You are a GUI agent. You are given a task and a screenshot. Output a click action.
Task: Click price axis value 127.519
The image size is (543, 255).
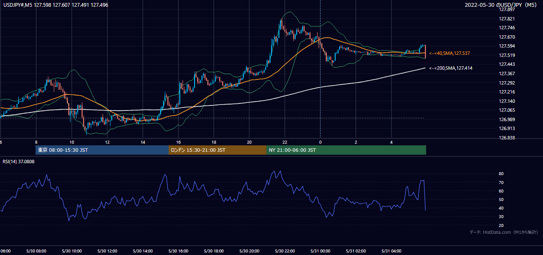506,55
